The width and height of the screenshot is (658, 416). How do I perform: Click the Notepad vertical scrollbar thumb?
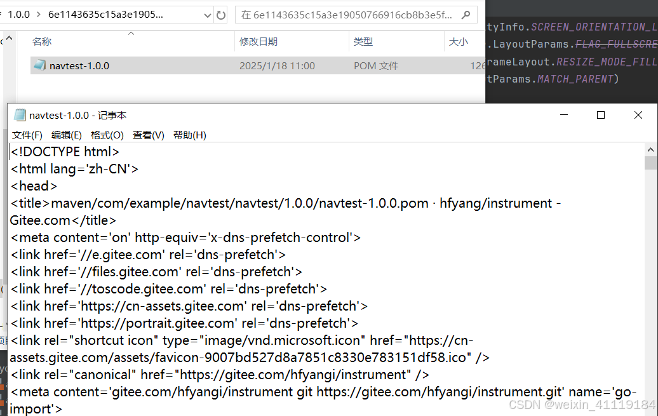pos(650,163)
